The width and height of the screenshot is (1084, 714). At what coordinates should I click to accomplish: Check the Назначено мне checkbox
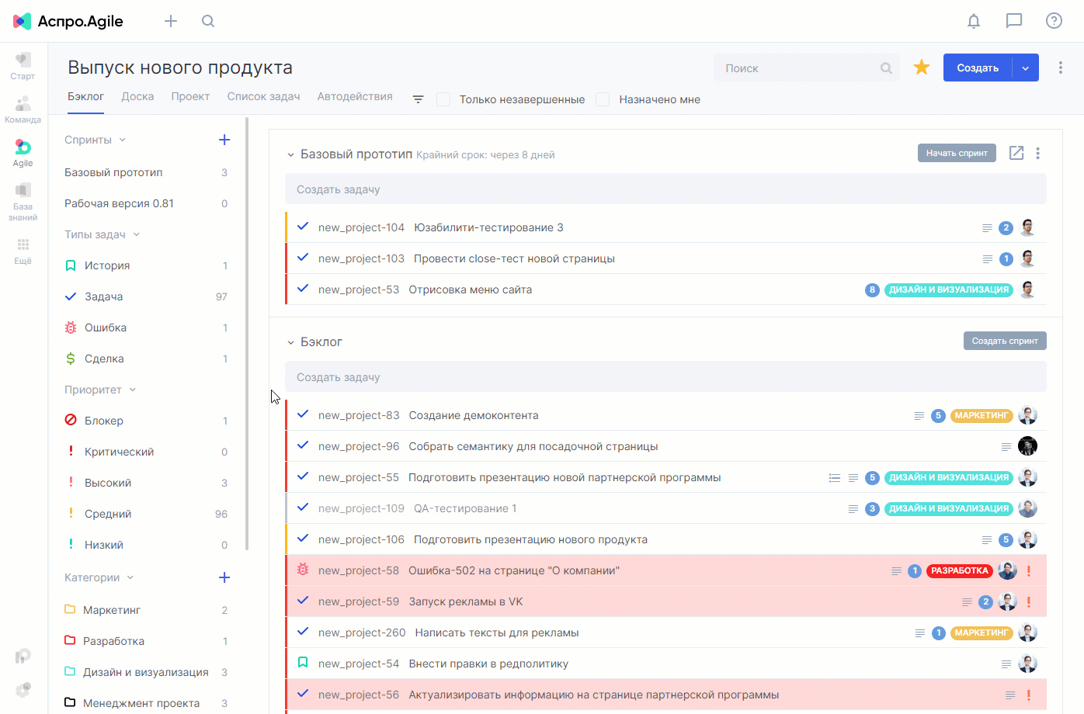coord(603,99)
